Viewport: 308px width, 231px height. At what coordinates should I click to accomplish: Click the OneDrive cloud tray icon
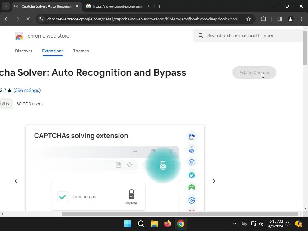pyautogui.click(x=244, y=224)
